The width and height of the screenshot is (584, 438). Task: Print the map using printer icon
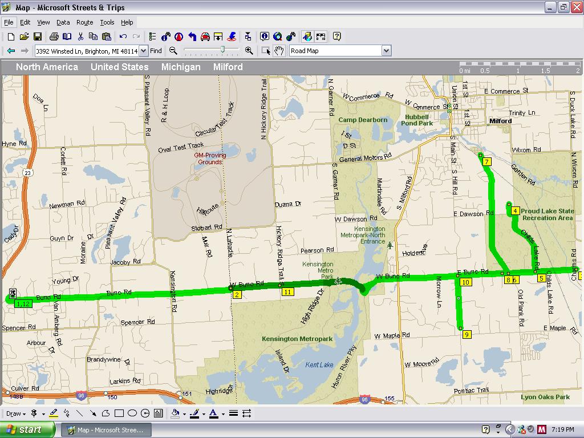tap(54, 36)
